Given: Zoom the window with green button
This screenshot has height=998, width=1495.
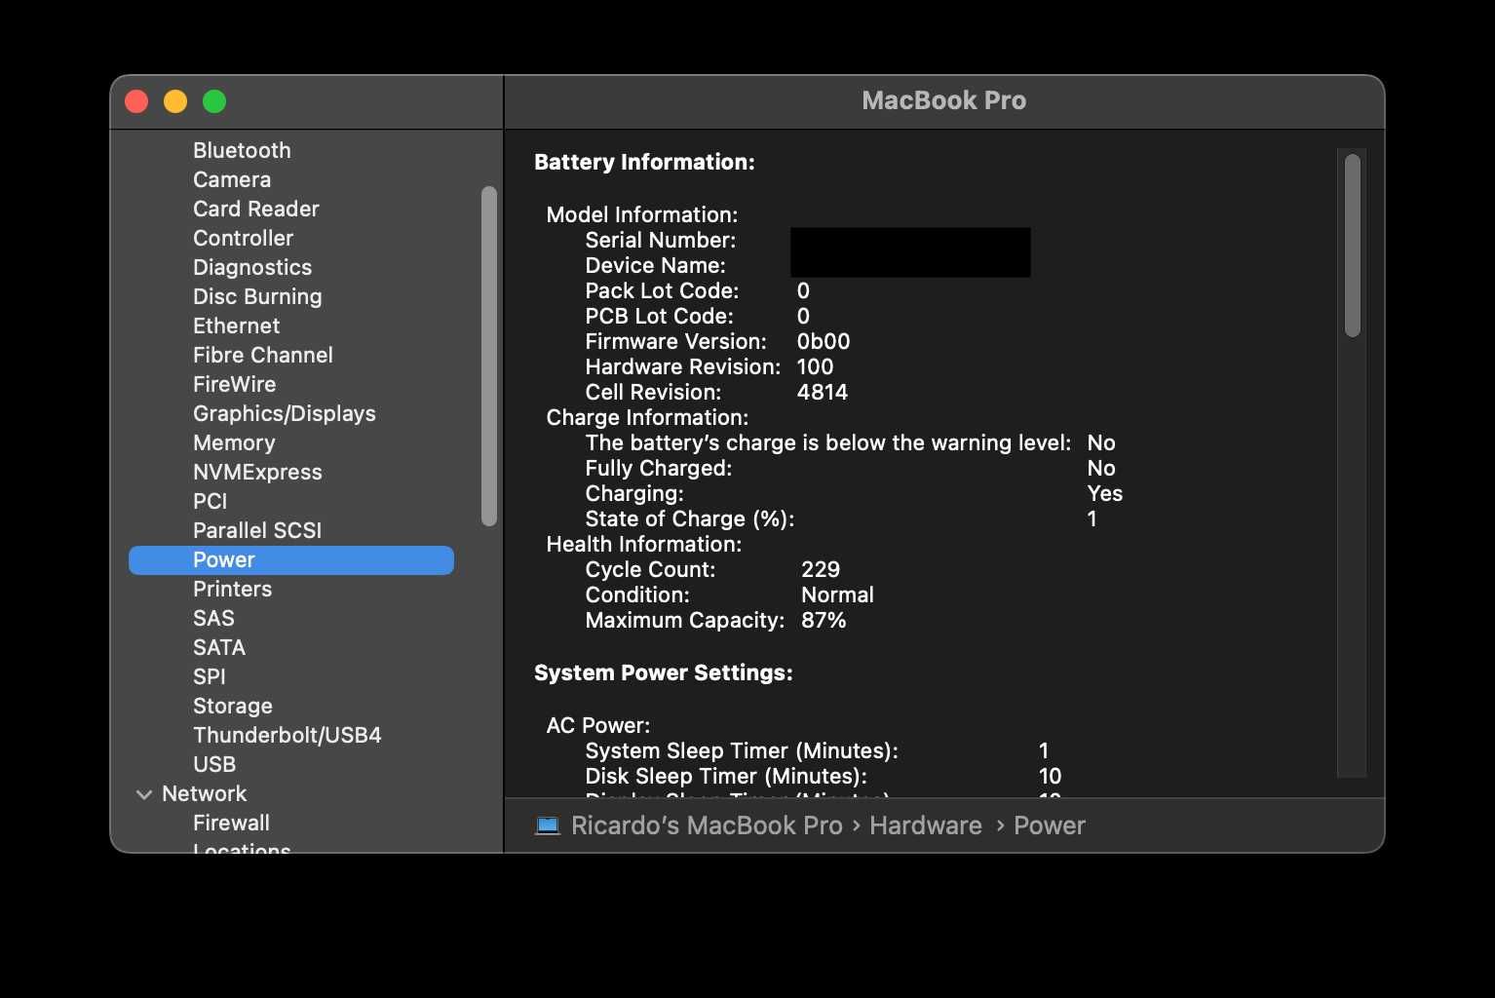Looking at the screenshot, I should (214, 101).
